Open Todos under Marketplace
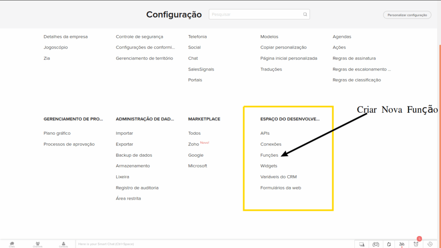Viewport: 441px width, 248px height. [194, 133]
